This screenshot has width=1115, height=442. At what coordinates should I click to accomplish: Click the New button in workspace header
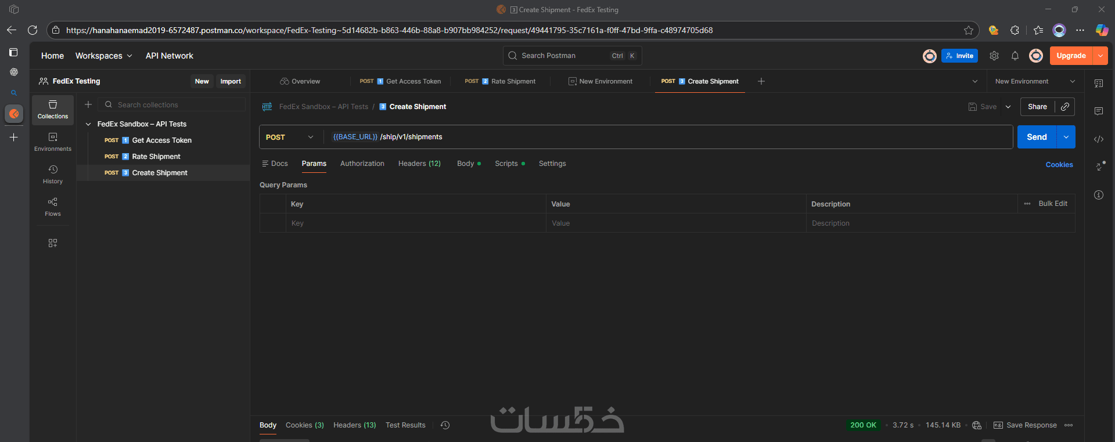[202, 81]
